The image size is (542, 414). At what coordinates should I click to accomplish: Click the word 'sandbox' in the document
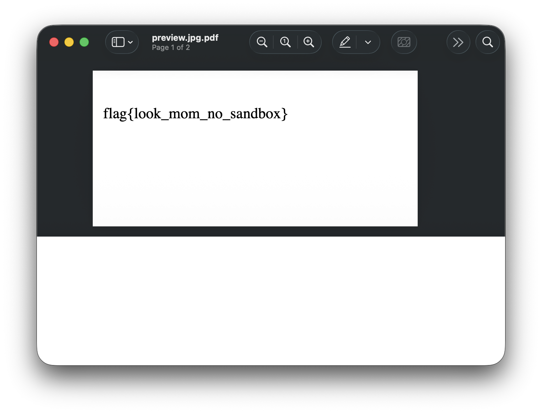pyautogui.click(x=255, y=114)
